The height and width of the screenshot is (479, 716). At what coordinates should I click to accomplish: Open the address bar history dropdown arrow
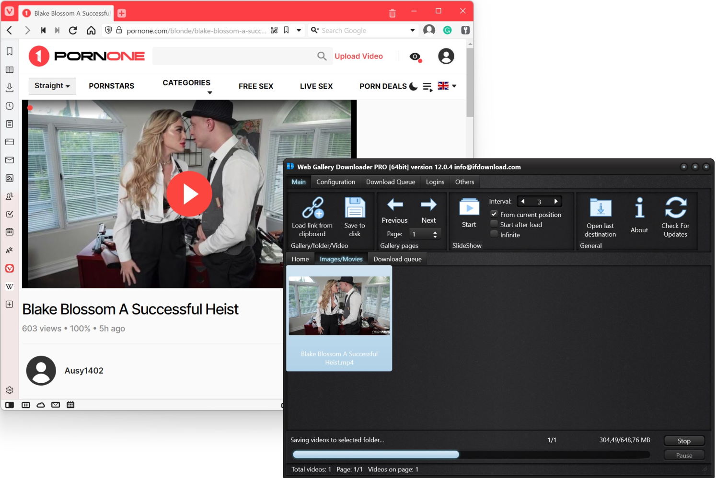point(299,30)
